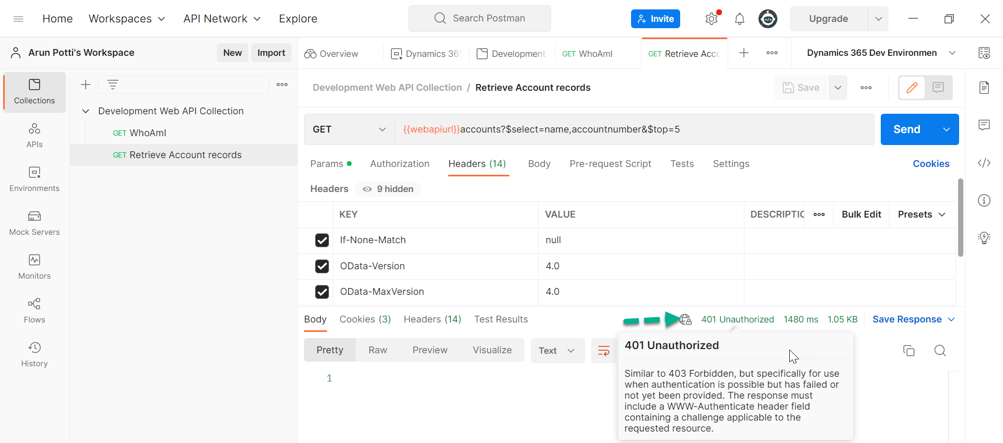Click the New button

232,53
